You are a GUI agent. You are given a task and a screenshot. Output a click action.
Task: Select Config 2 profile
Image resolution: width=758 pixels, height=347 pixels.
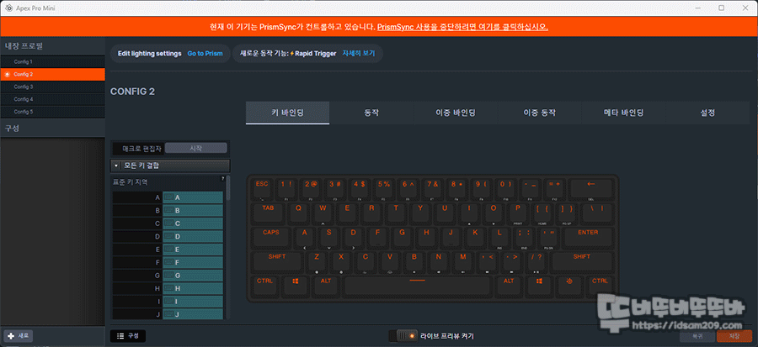coord(52,74)
